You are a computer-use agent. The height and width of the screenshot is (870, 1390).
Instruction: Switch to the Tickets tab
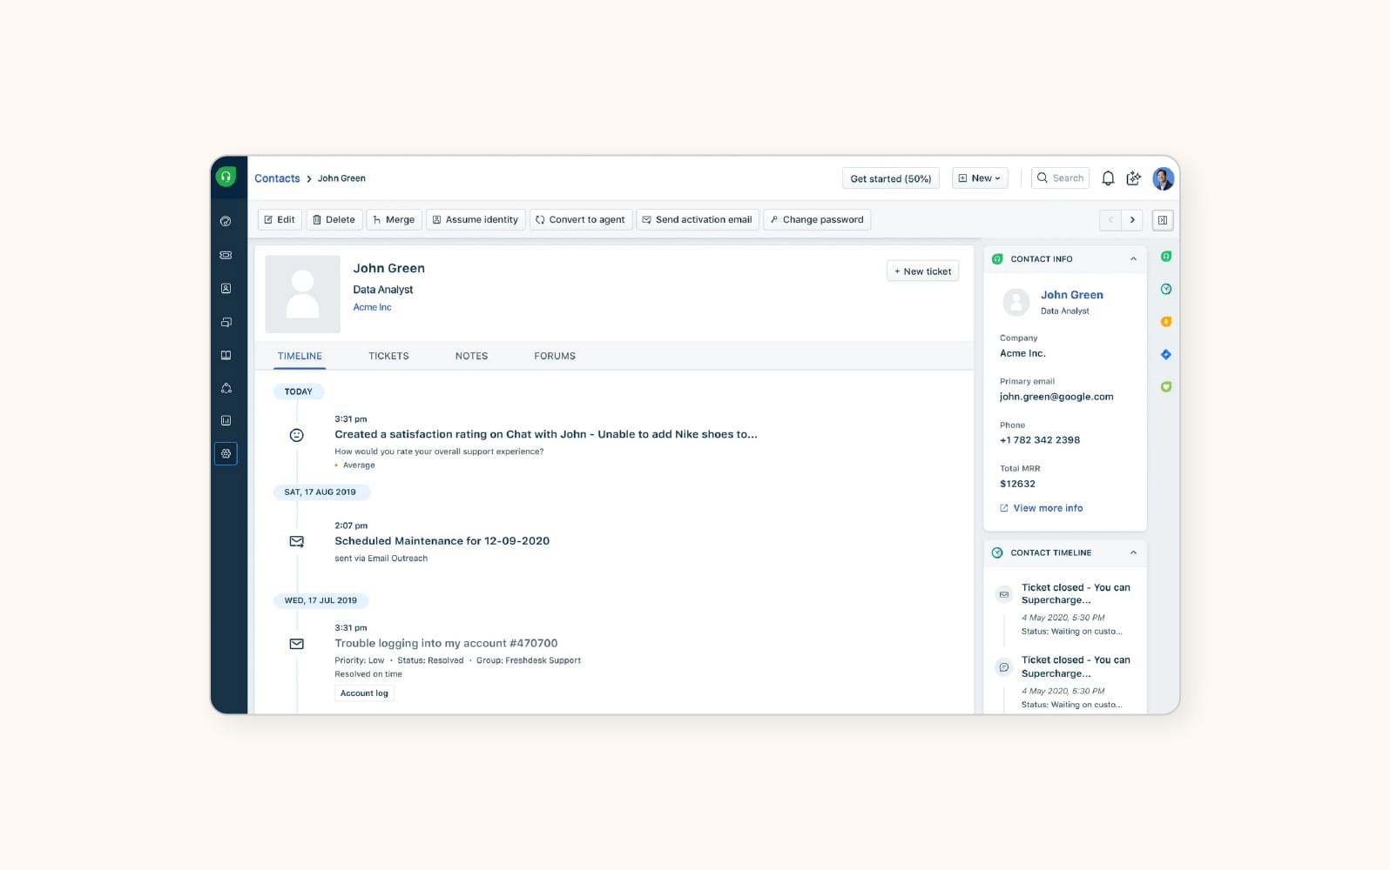tap(388, 356)
